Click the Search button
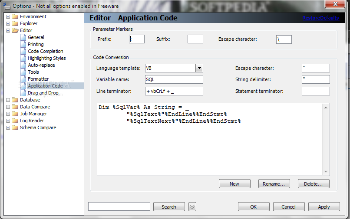This screenshot has height=219, width=350. point(169,207)
